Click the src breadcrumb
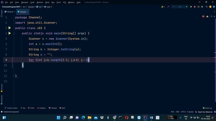216x121 pixels. coord(24,7)
